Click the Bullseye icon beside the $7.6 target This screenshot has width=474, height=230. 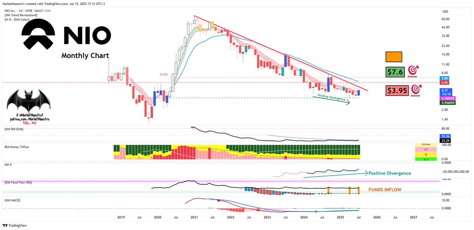[x=413, y=71]
